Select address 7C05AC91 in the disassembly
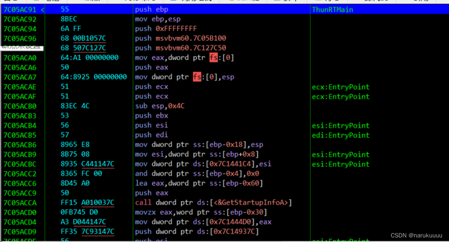Screen dimensions: 449x242 click(20, 10)
